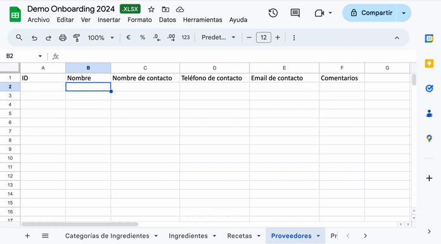Open version history clock icon

click(x=273, y=13)
